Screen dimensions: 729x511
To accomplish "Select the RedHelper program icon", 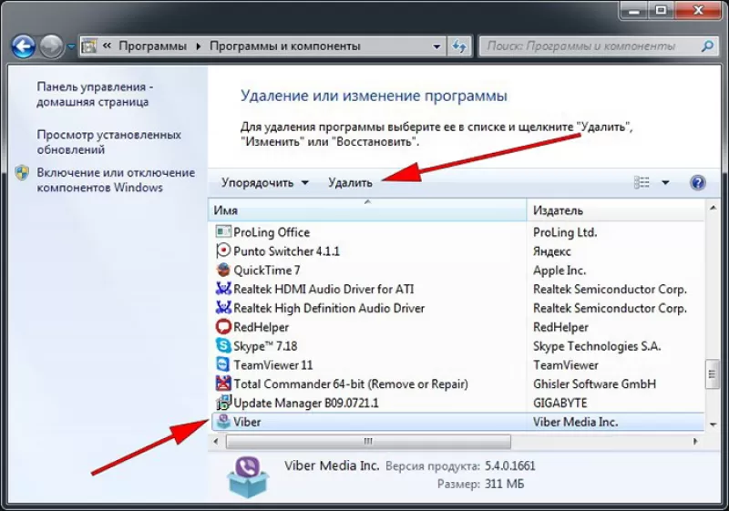I will click(x=223, y=327).
